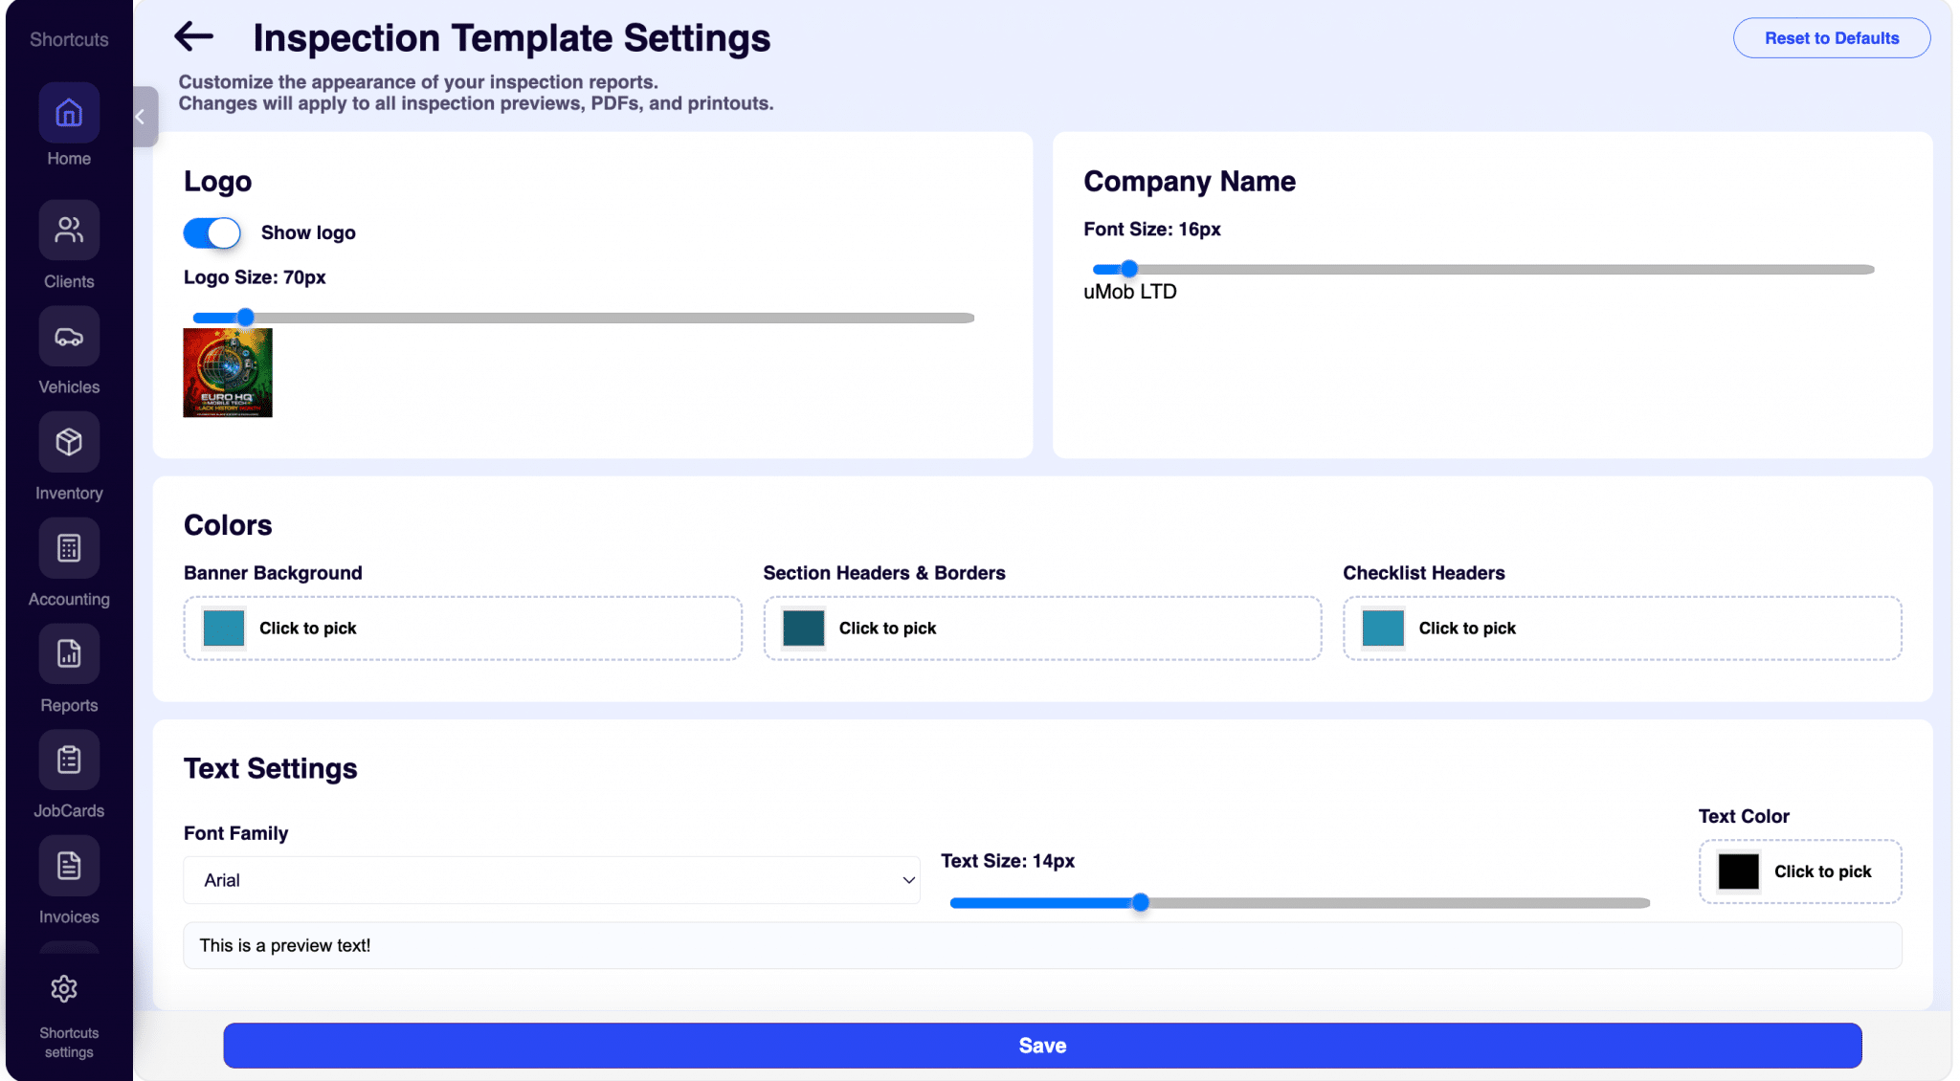1960x1081 pixels.
Task: Open the Reports chart icon
Action: [x=69, y=654]
